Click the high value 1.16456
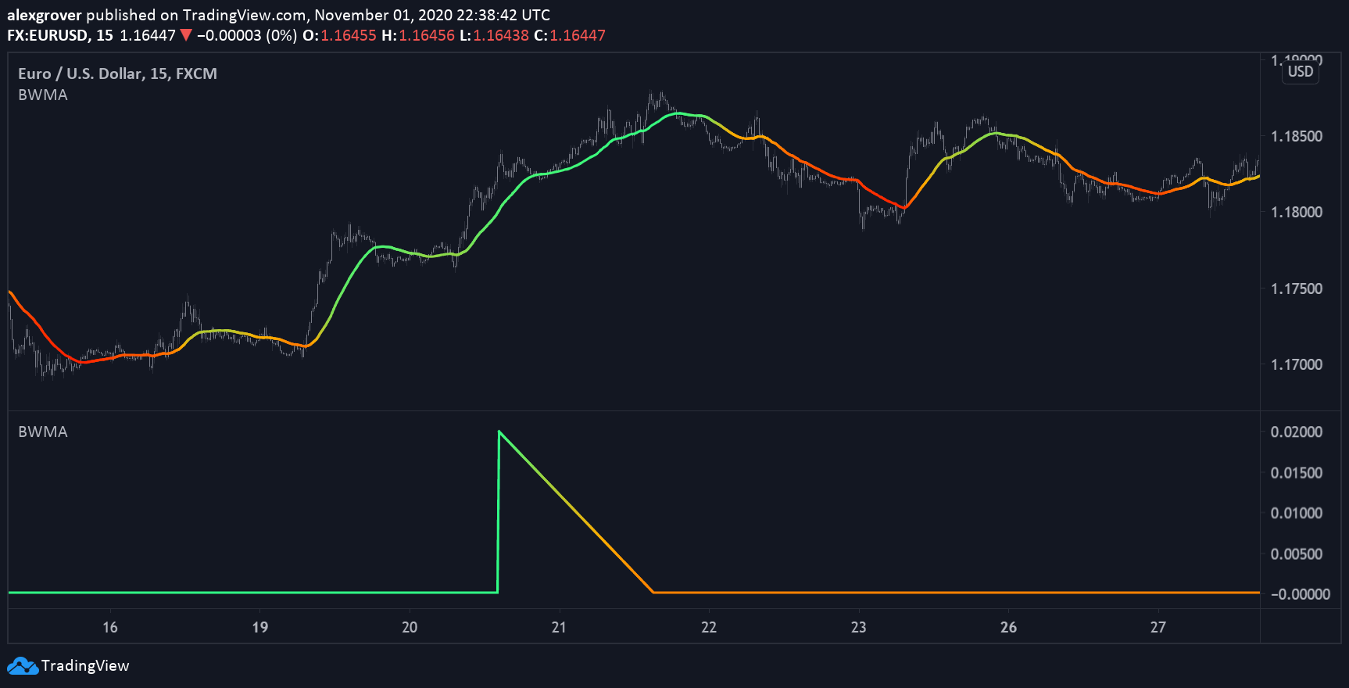Viewport: 1349px width, 688px height. pos(427,35)
